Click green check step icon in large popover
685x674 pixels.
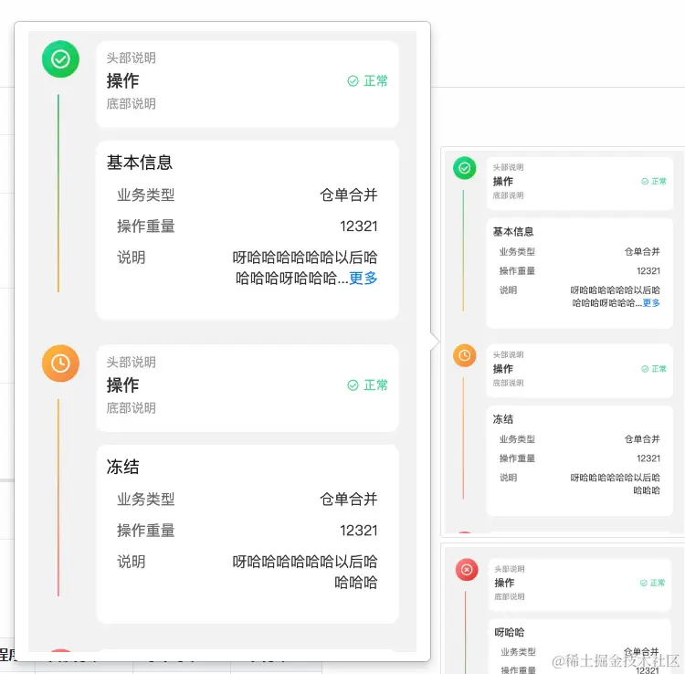click(60, 59)
